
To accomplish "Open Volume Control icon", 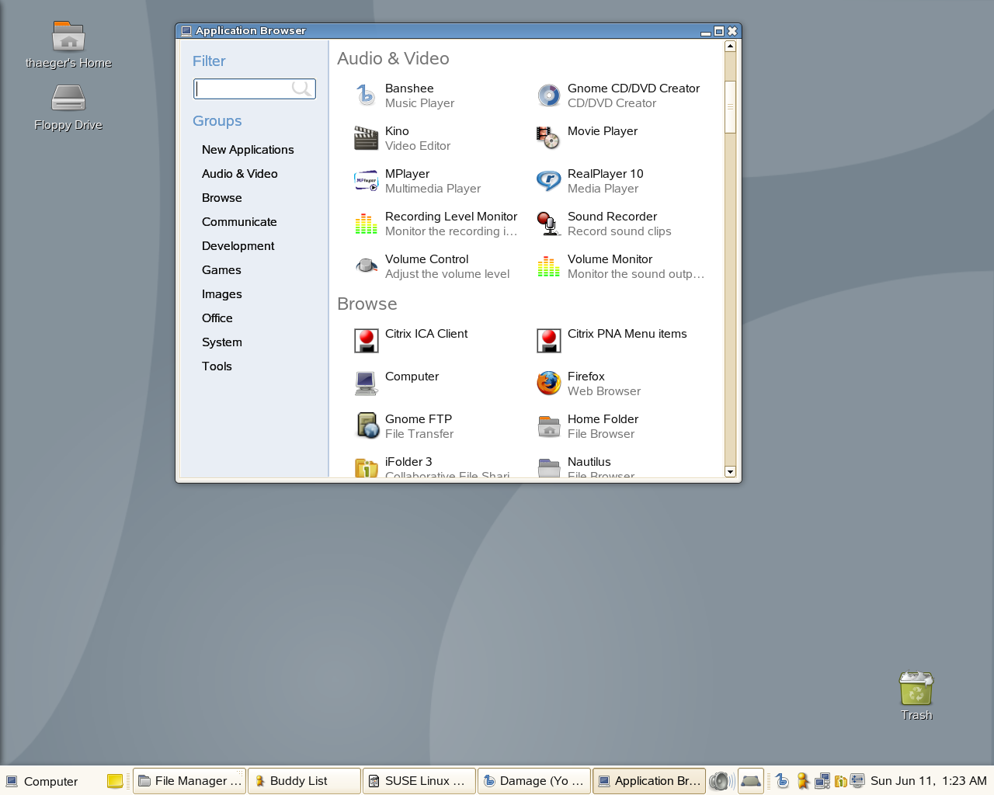I will coord(366,266).
